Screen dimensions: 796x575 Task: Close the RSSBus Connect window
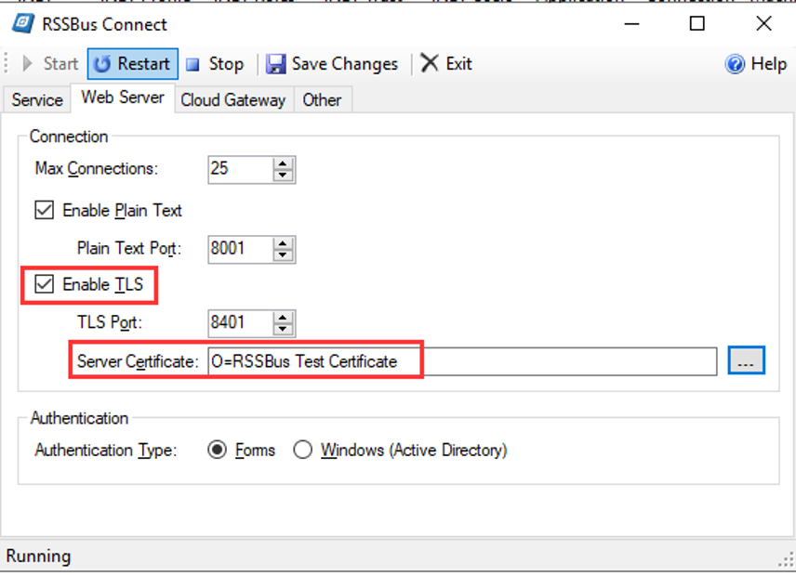tap(763, 24)
